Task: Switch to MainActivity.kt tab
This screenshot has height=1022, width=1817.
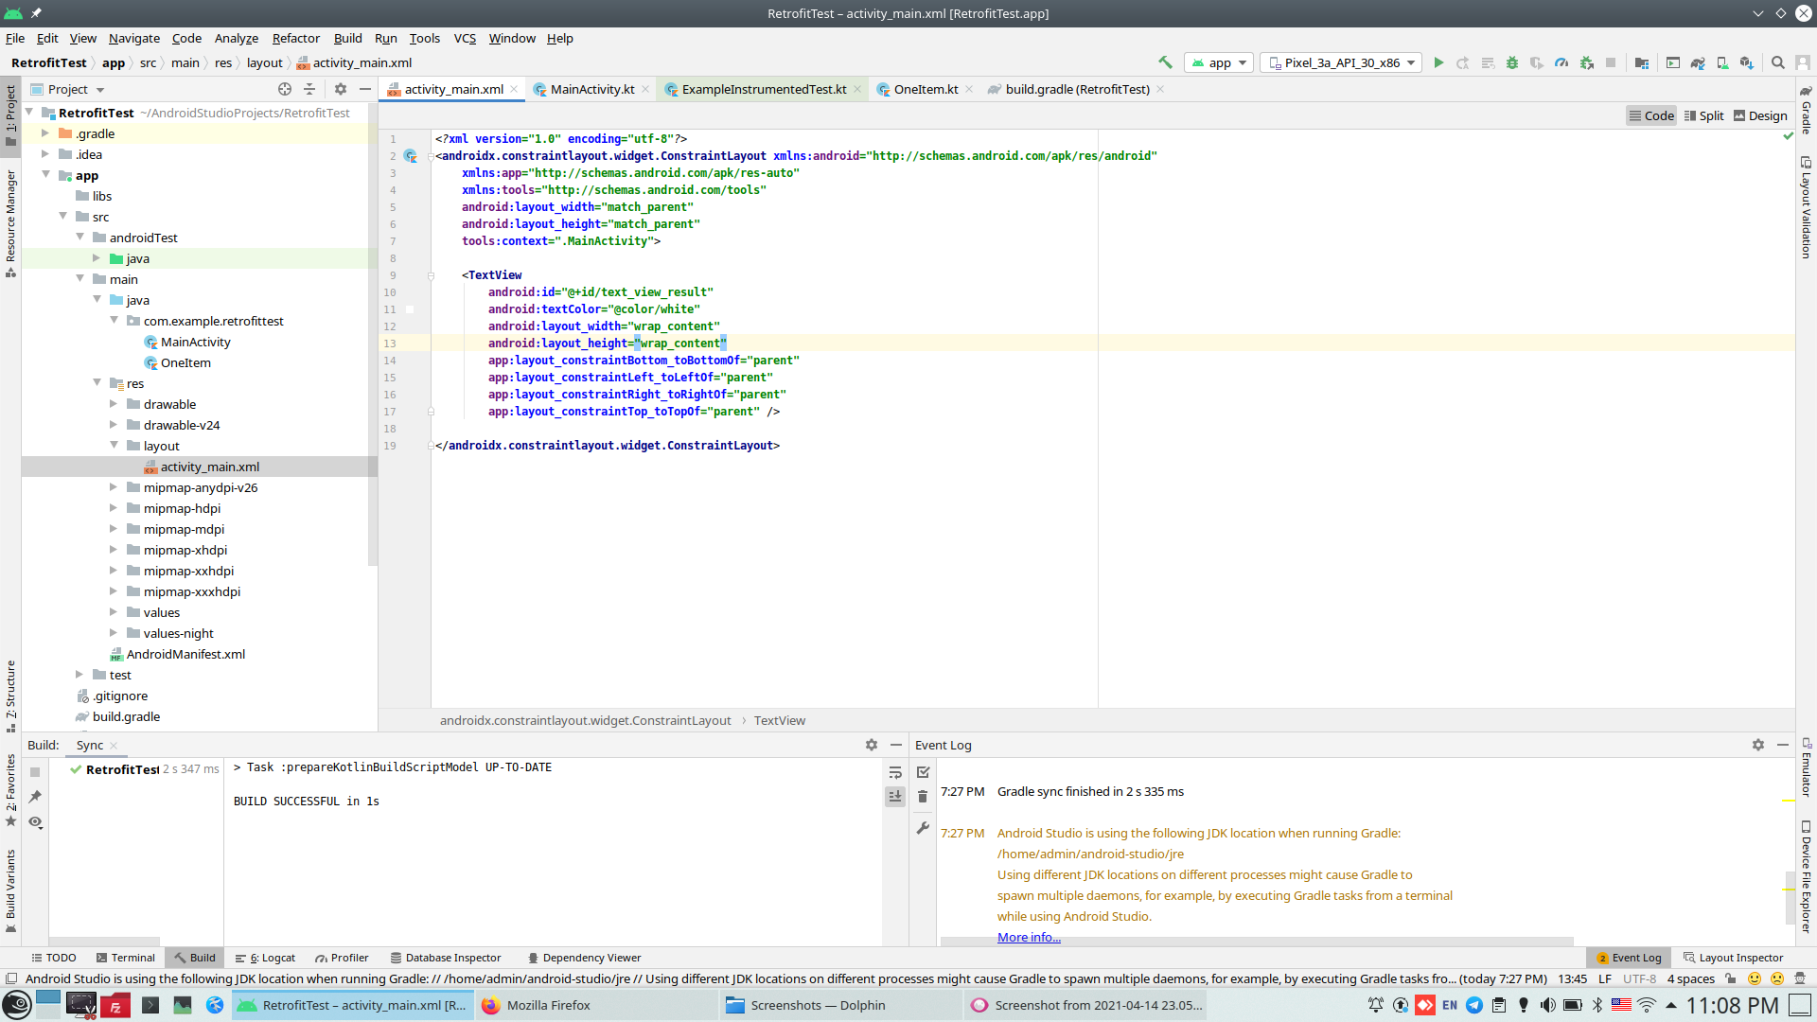Action: 591,89
